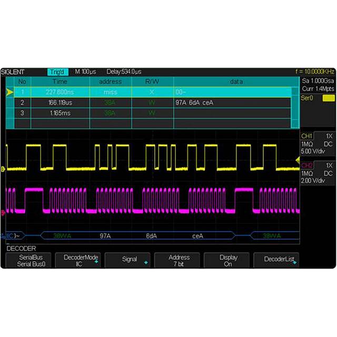This screenshot has width=337, height=337.
Task: Click the CH2 2.00 V/div scale
Action: pos(313,181)
